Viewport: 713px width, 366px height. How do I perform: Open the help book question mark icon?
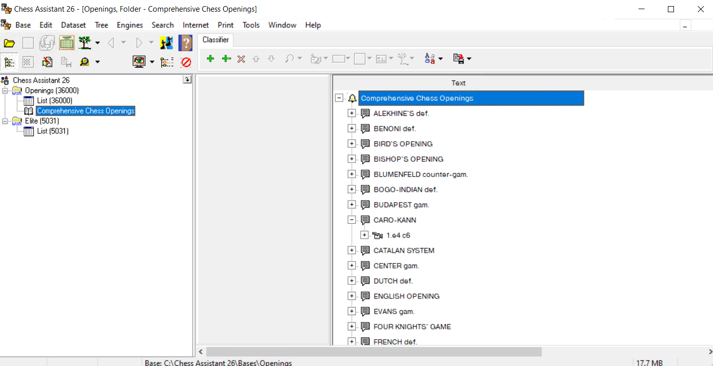click(186, 43)
